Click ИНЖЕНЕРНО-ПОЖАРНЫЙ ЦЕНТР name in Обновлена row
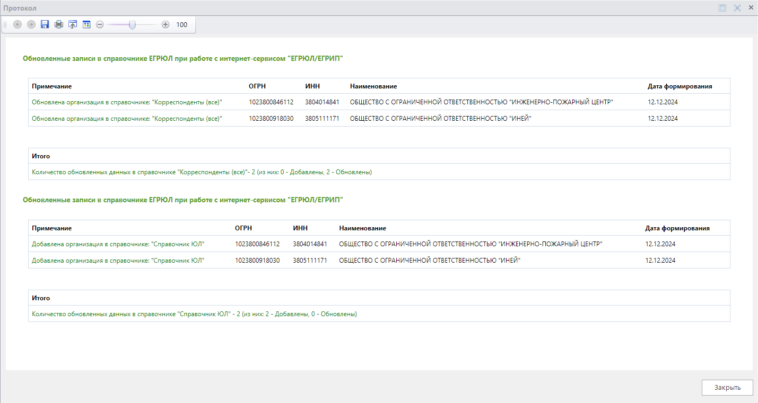 click(x=482, y=102)
